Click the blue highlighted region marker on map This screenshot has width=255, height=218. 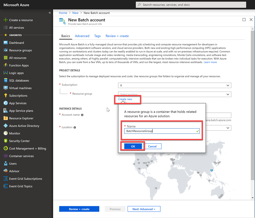click(x=212, y=170)
